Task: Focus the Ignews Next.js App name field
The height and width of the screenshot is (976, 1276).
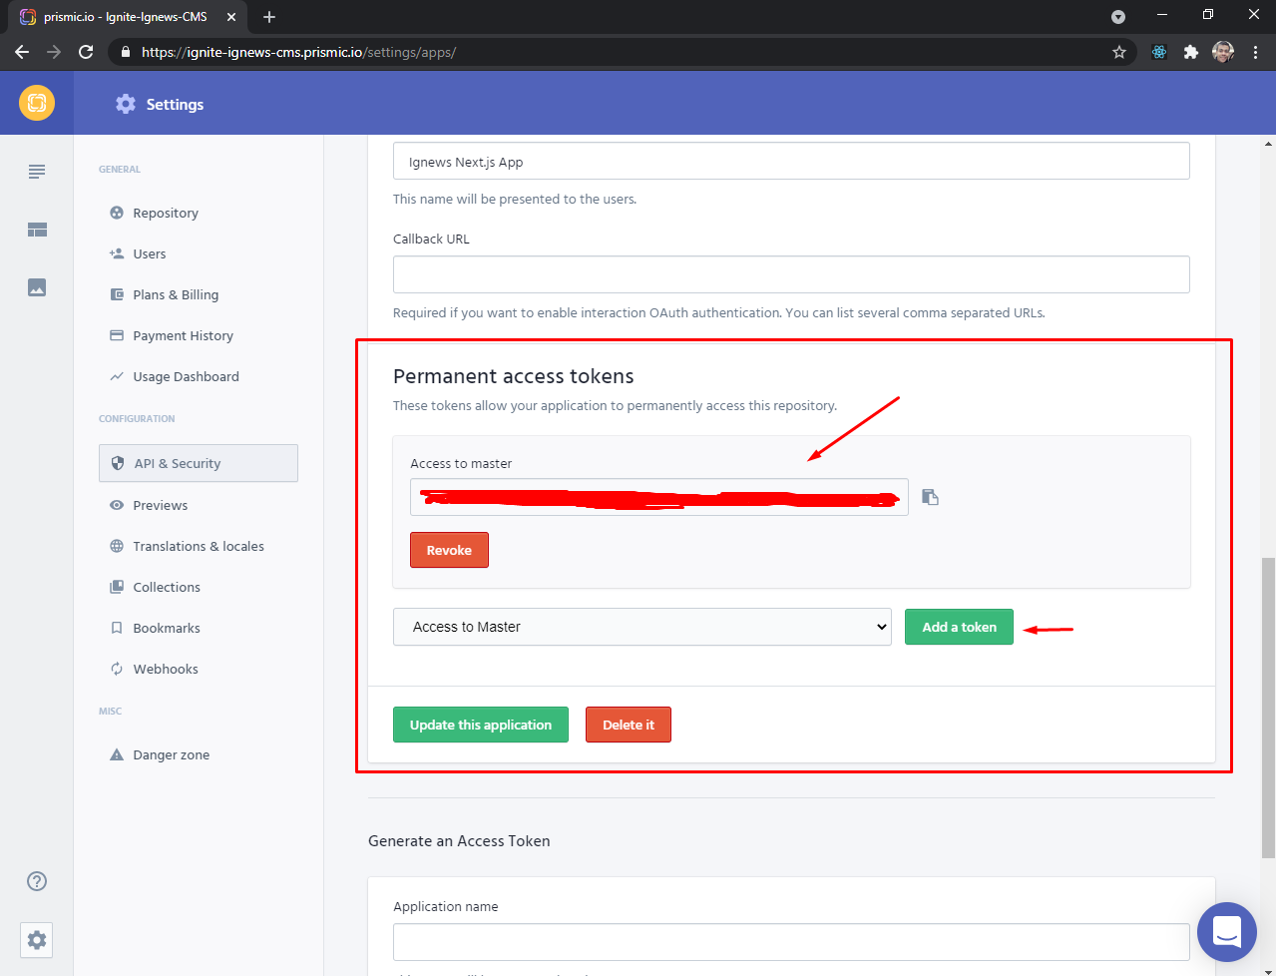Action: click(x=791, y=161)
